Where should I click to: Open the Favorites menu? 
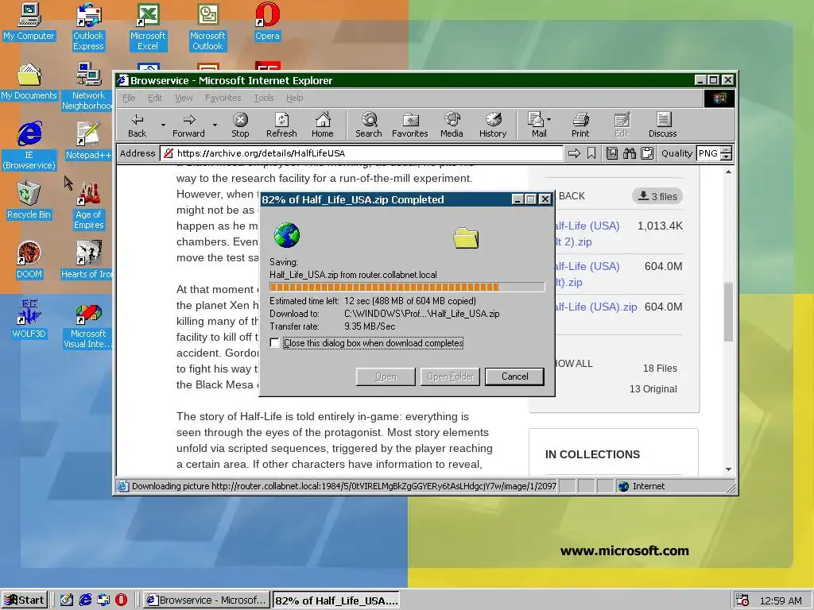coord(223,98)
